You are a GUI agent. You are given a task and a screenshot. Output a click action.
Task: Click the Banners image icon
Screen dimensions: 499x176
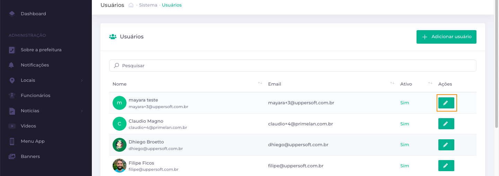click(12, 156)
